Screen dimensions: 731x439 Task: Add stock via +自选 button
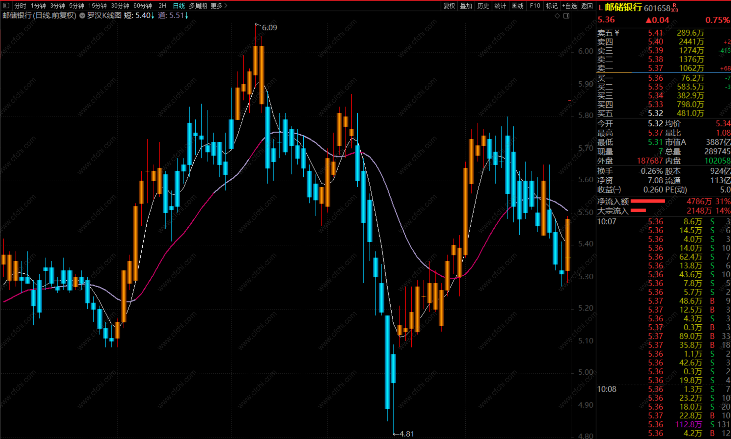point(569,6)
